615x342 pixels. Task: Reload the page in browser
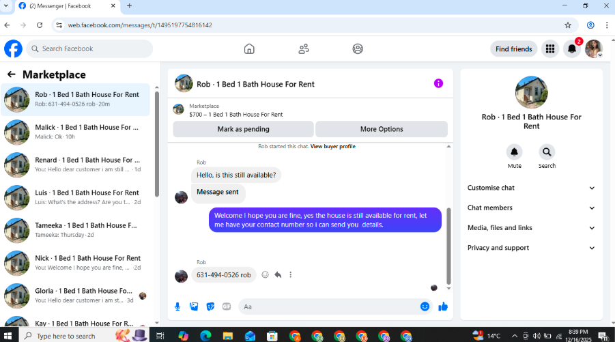point(40,25)
